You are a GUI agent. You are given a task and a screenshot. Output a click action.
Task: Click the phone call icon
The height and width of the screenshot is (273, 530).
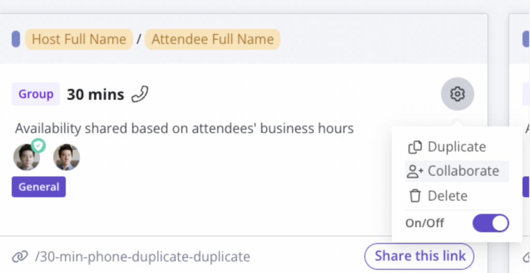pos(140,94)
